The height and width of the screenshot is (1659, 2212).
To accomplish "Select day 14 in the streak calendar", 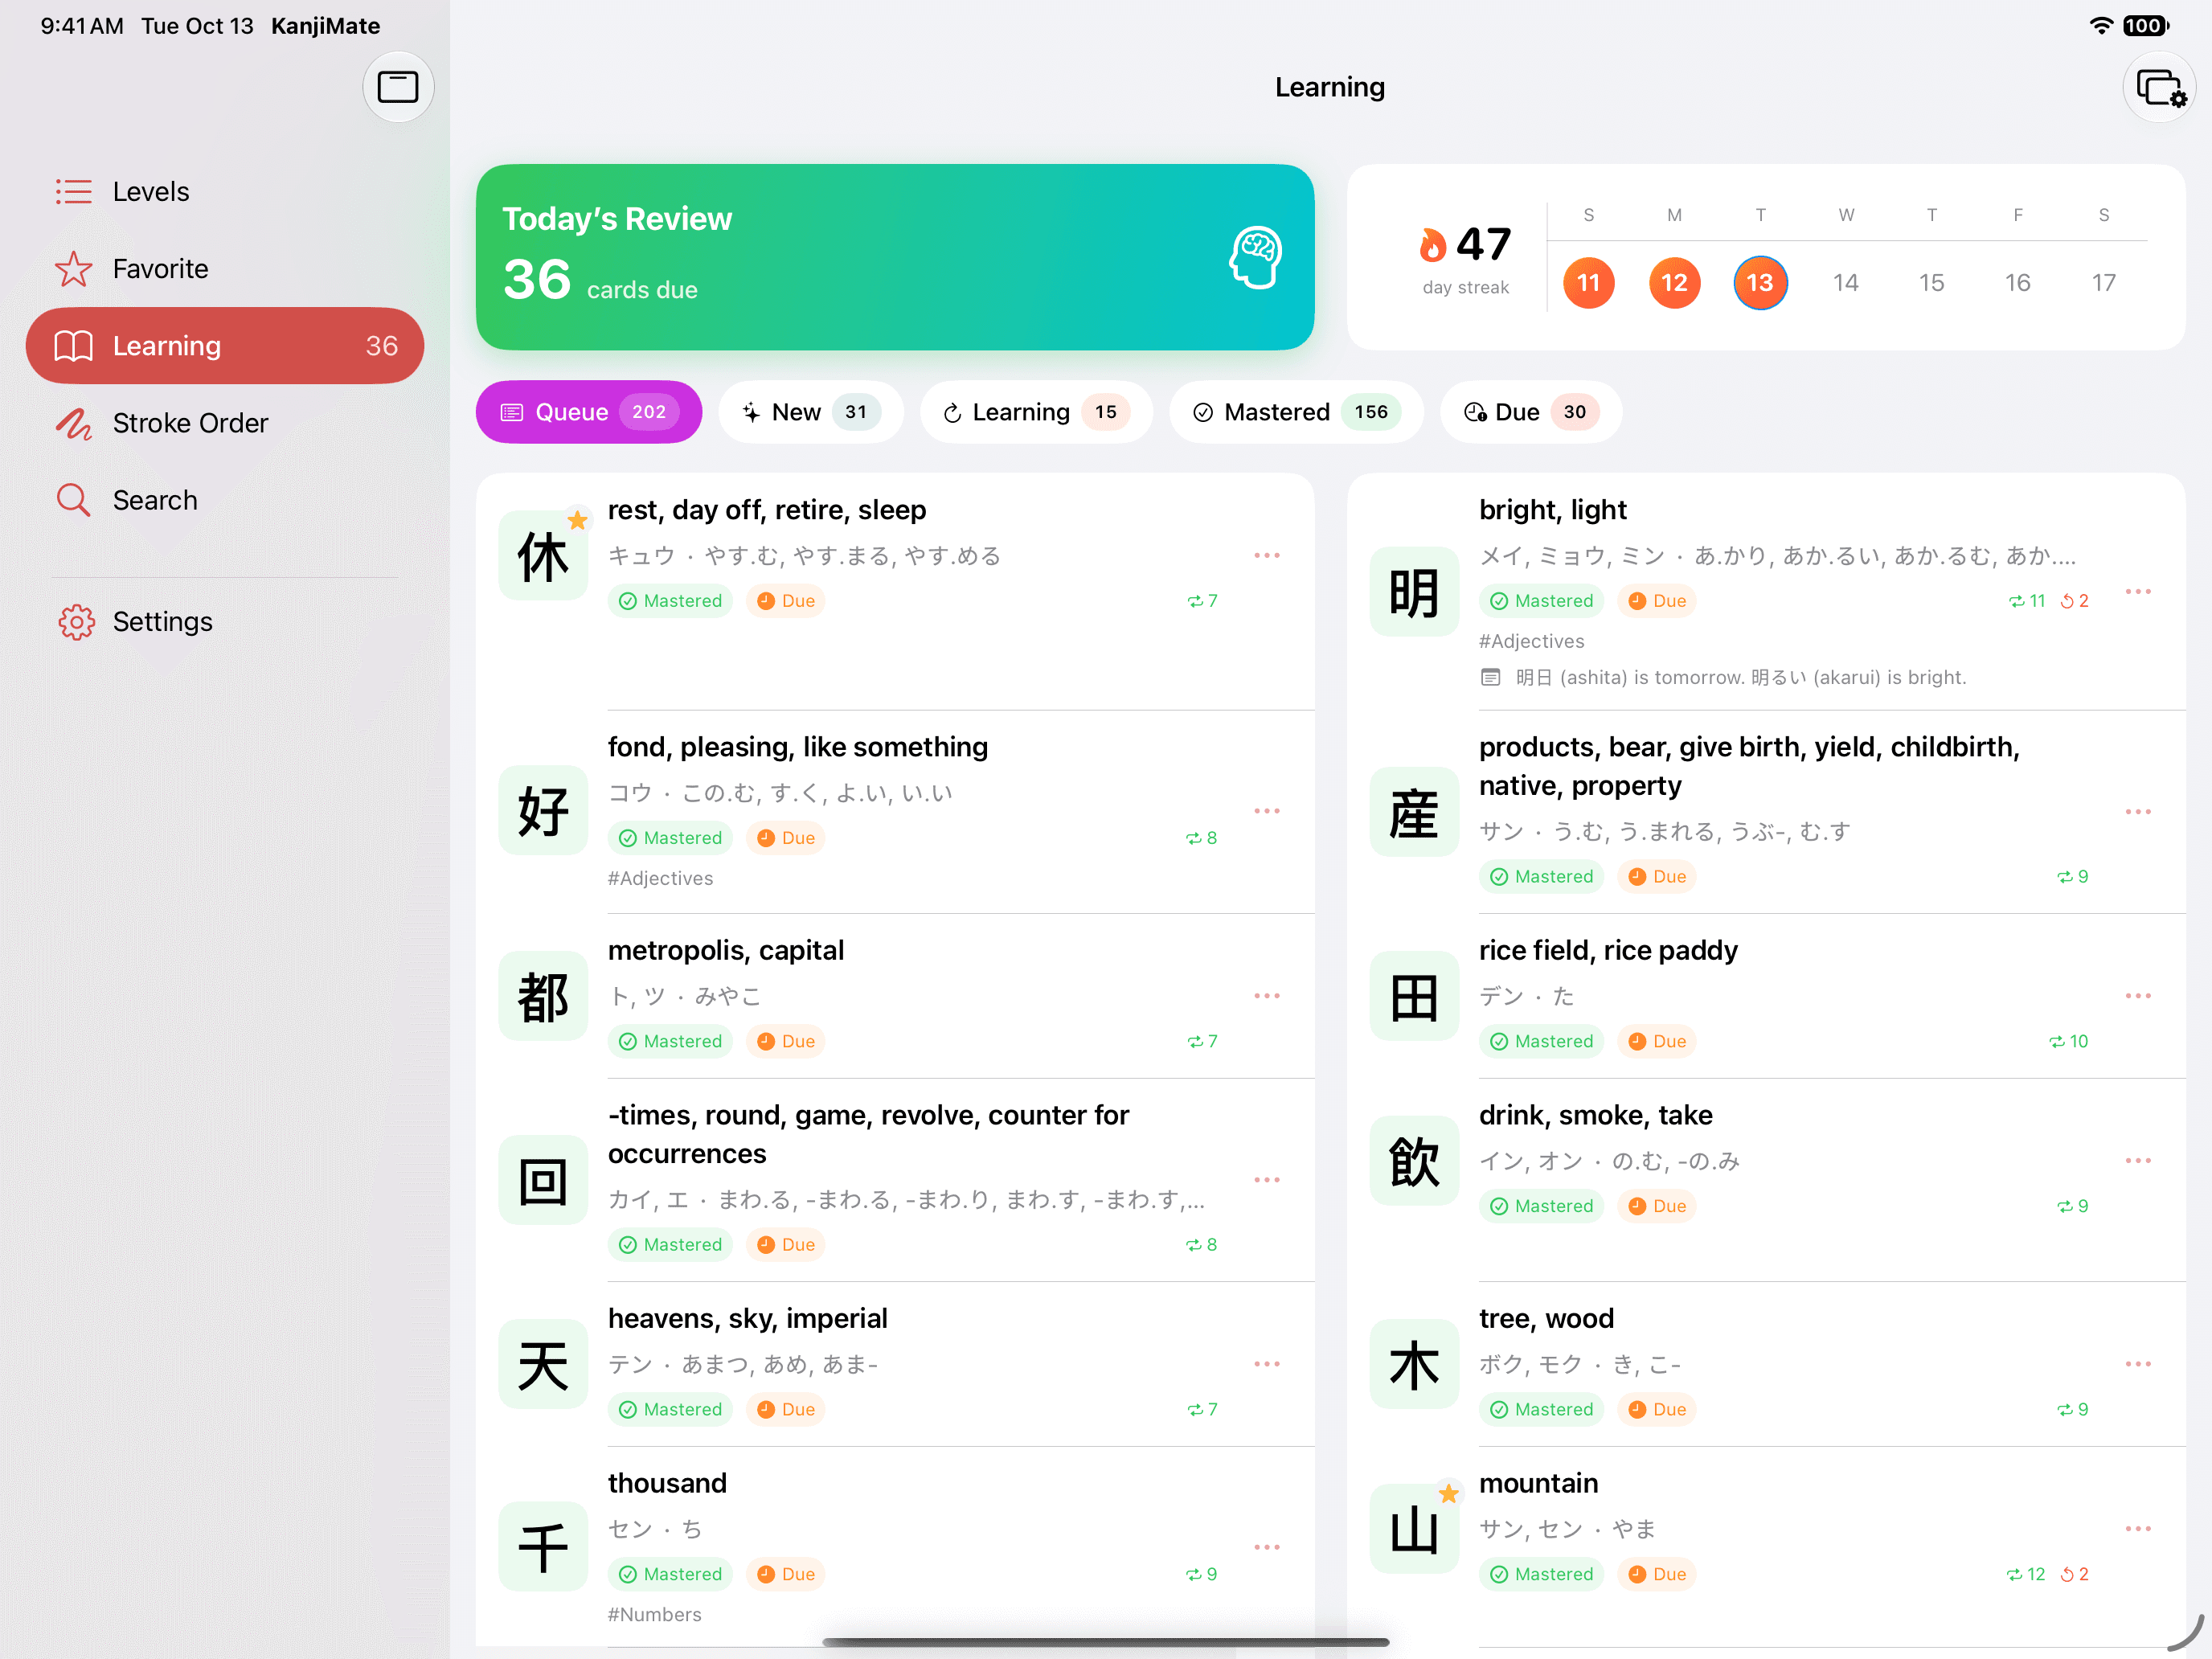I will coord(1845,283).
